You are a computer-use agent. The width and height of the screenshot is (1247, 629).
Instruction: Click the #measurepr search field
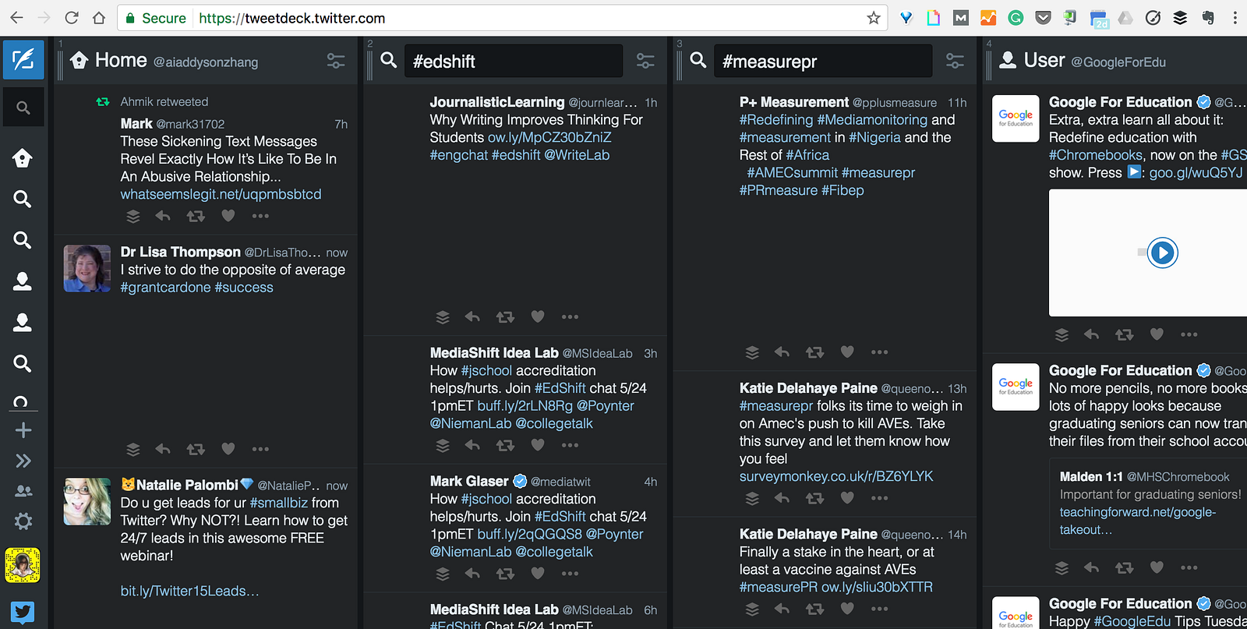coord(822,61)
